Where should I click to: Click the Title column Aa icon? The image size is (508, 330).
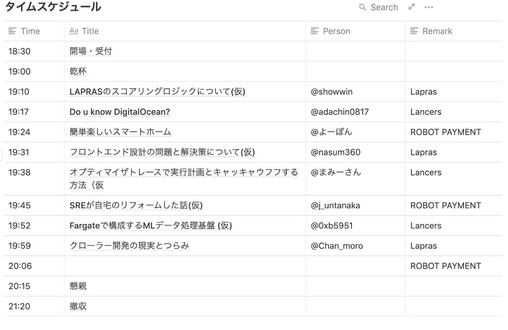(74, 31)
